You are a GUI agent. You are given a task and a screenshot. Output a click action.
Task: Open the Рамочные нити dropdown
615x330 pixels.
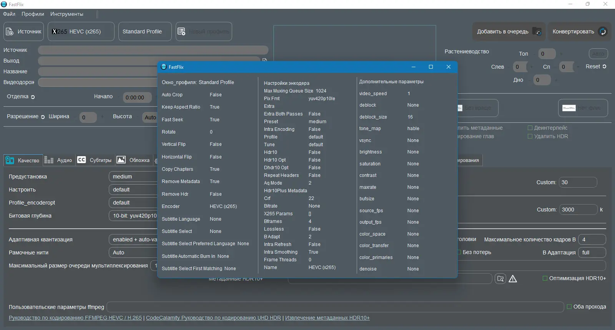[133, 252]
